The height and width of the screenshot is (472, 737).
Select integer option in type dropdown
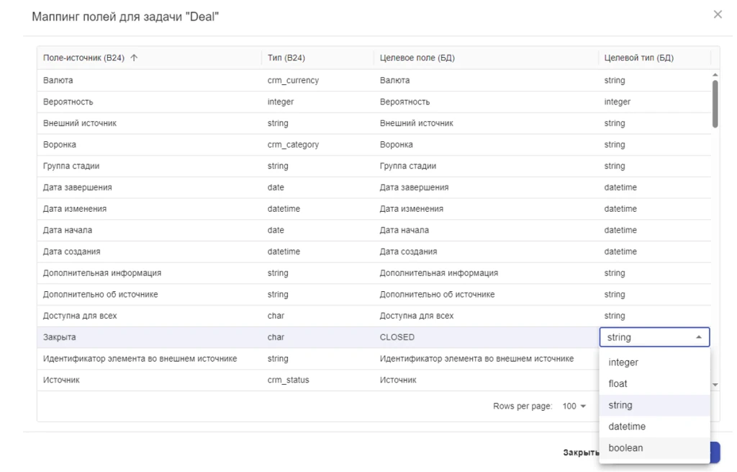point(623,362)
